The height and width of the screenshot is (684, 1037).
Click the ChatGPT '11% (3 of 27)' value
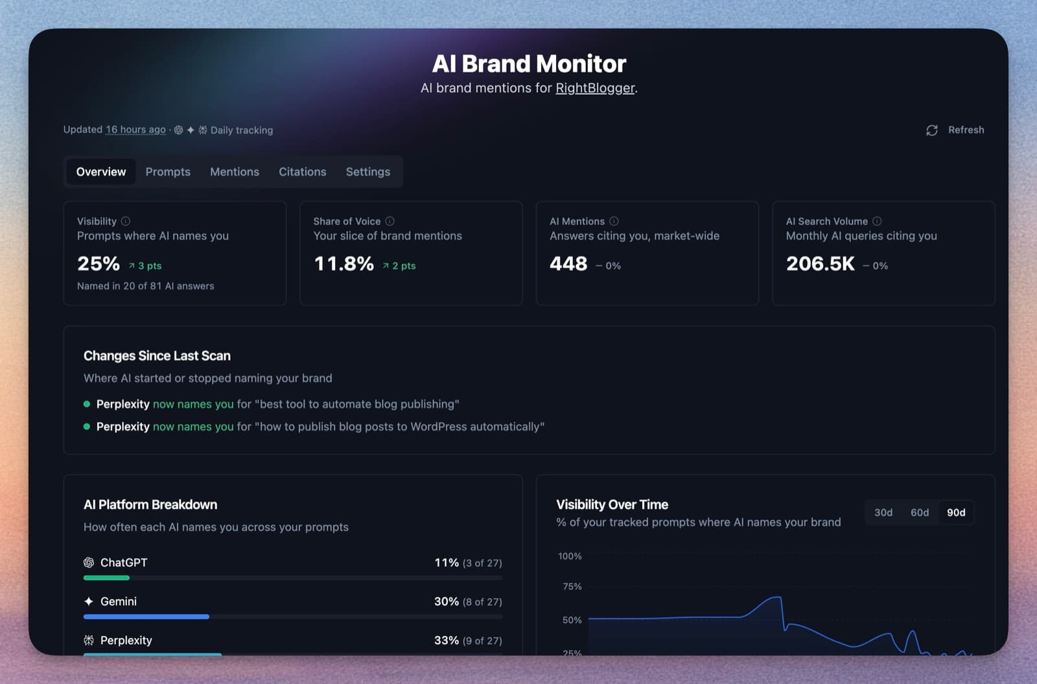click(468, 563)
